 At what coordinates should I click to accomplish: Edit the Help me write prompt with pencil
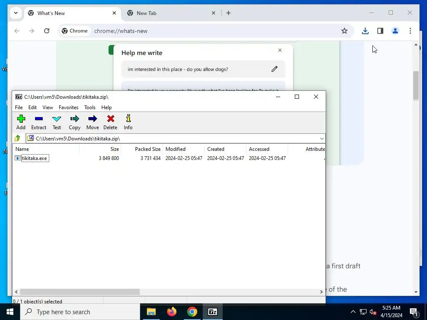click(x=274, y=69)
